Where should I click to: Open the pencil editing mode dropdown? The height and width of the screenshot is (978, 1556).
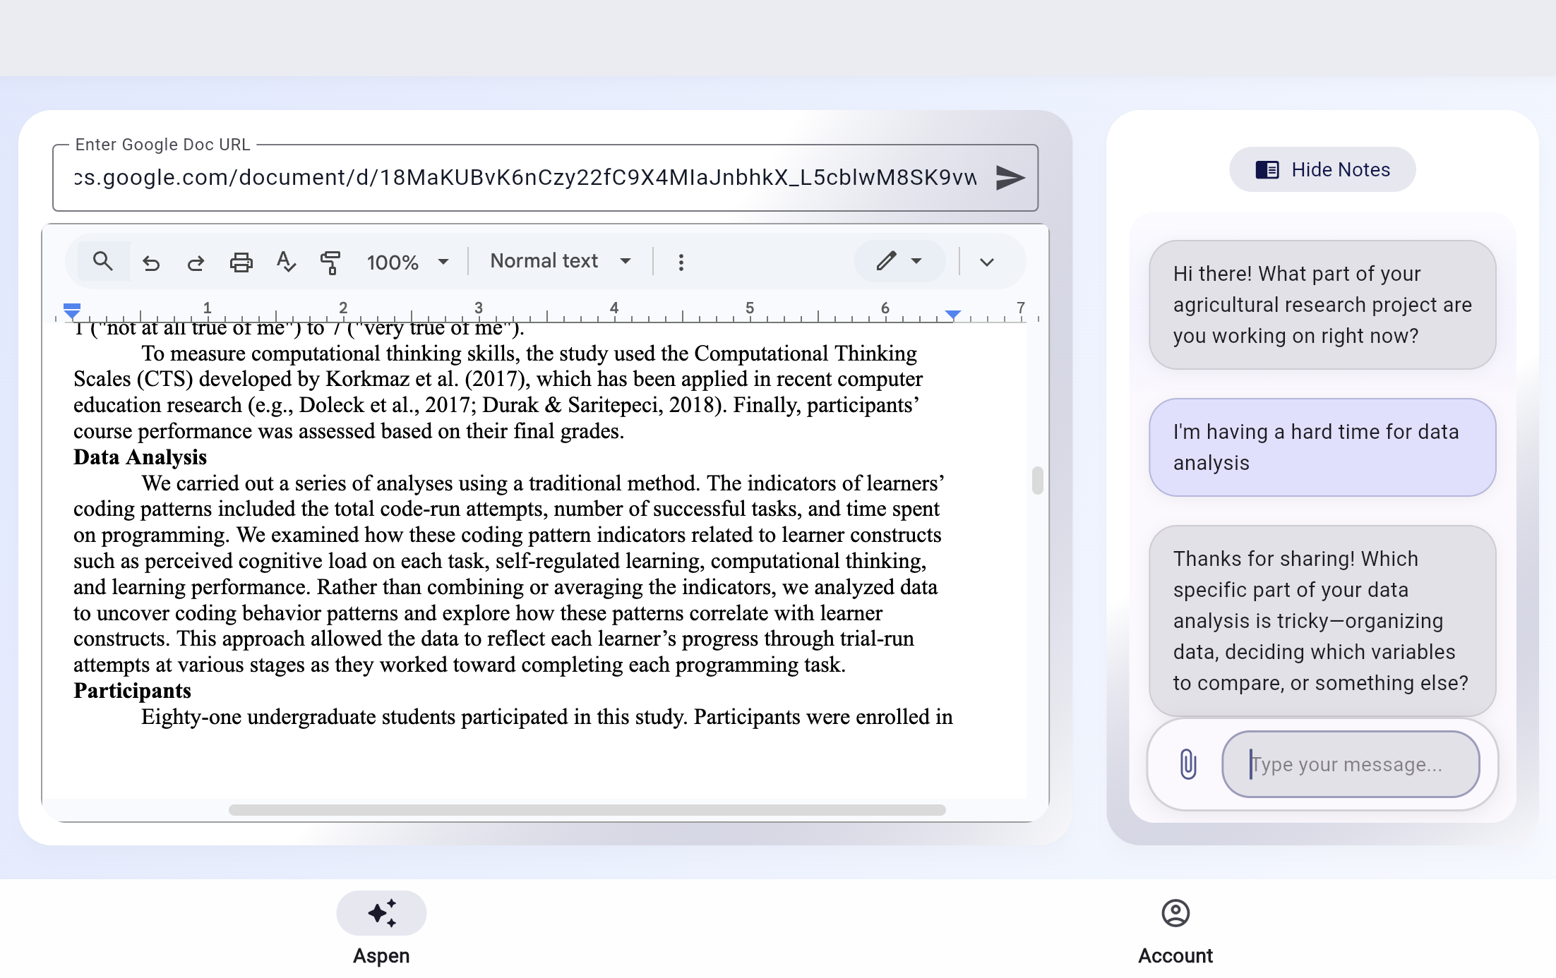pyautogui.click(x=899, y=261)
